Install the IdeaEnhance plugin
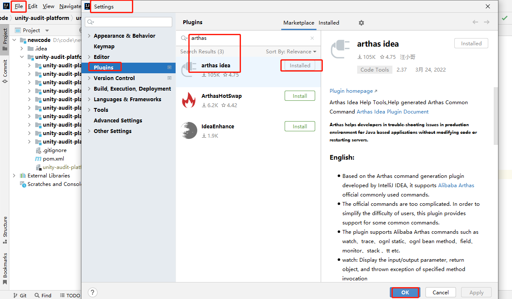512x299 pixels. point(300,127)
